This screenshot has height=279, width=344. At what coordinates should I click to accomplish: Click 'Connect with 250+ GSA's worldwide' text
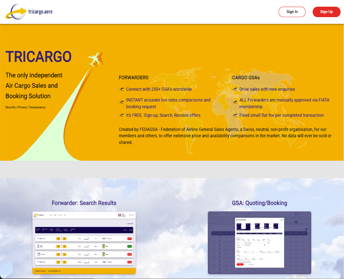pos(159,89)
